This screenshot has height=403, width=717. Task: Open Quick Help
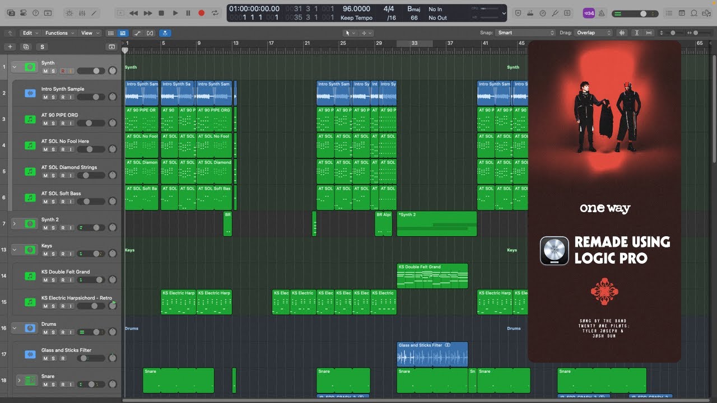point(36,13)
